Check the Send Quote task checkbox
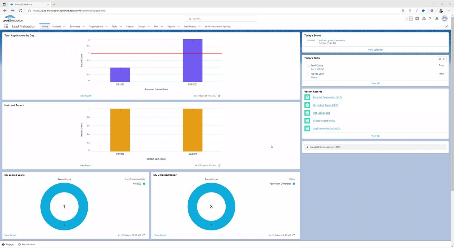 pyautogui.click(x=308, y=65)
